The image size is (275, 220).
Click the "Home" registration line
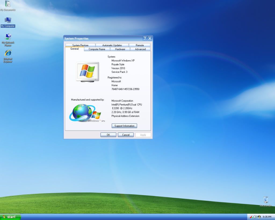tap(114, 85)
